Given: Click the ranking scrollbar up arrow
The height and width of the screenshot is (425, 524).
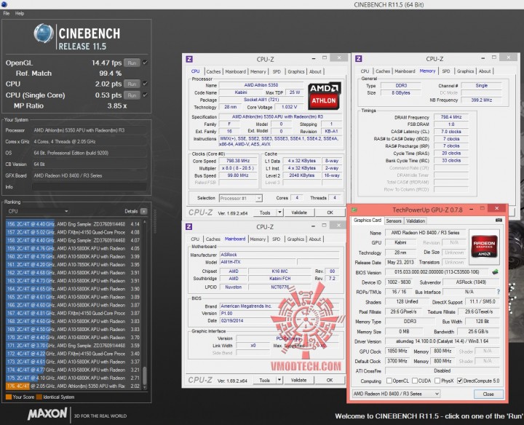Looking at the screenshot, I should [145, 221].
